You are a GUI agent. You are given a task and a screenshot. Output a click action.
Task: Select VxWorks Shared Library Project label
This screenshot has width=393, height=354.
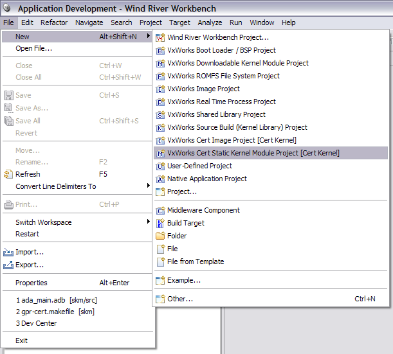point(216,114)
